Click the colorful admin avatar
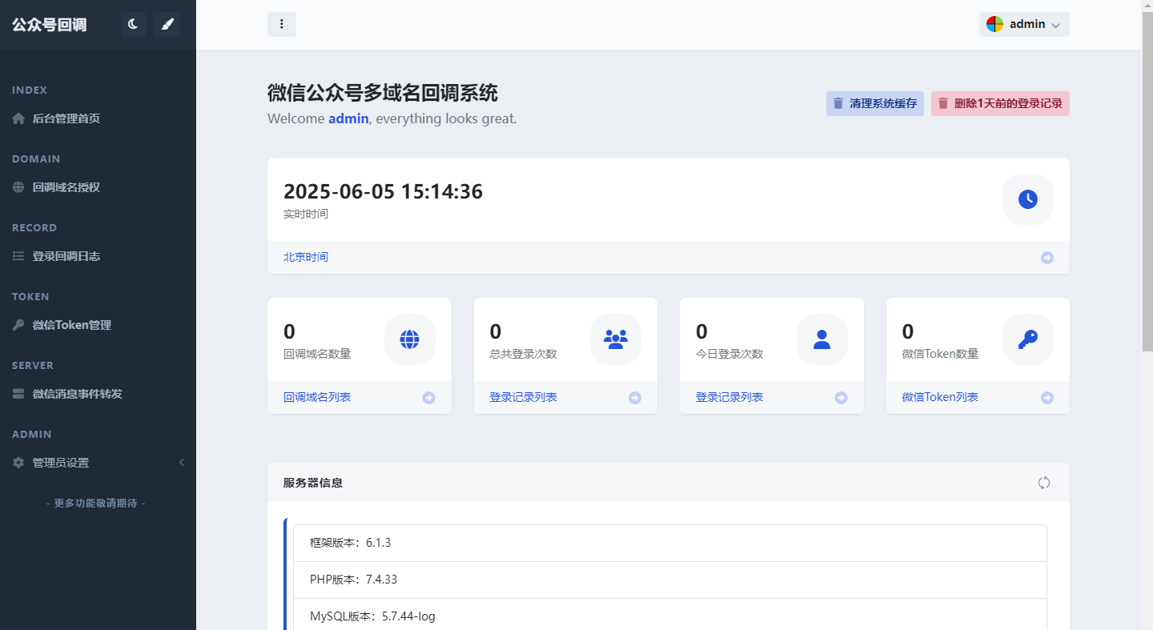 click(x=994, y=24)
